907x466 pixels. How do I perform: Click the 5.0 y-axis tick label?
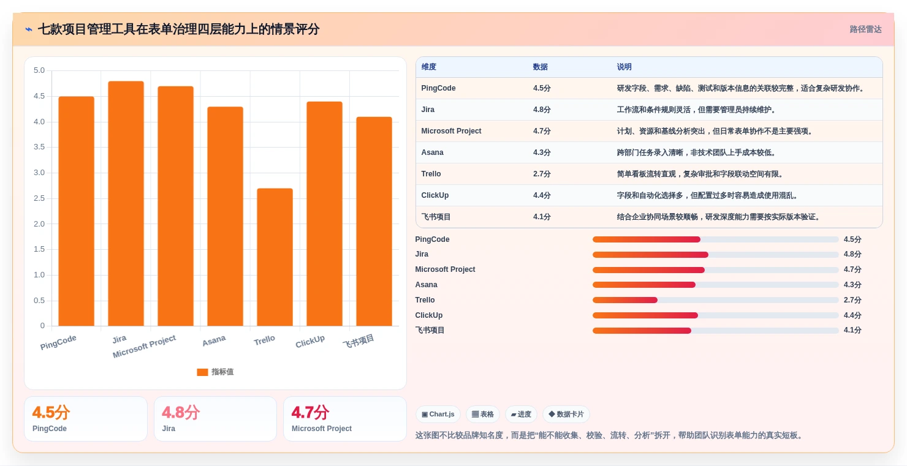click(39, 70)
